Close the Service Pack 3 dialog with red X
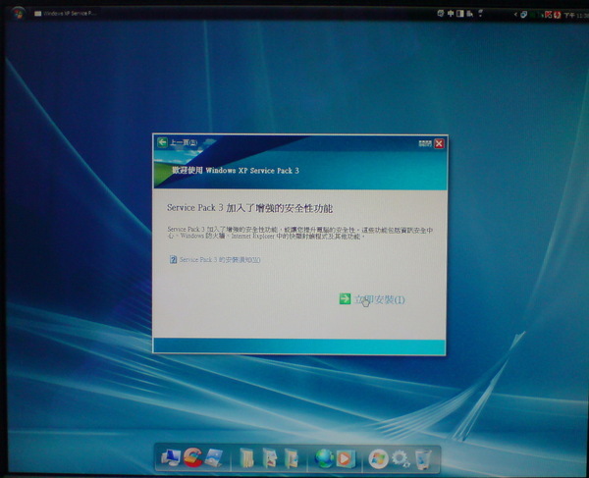Screen dimensions: 589x478 (439, 143)
